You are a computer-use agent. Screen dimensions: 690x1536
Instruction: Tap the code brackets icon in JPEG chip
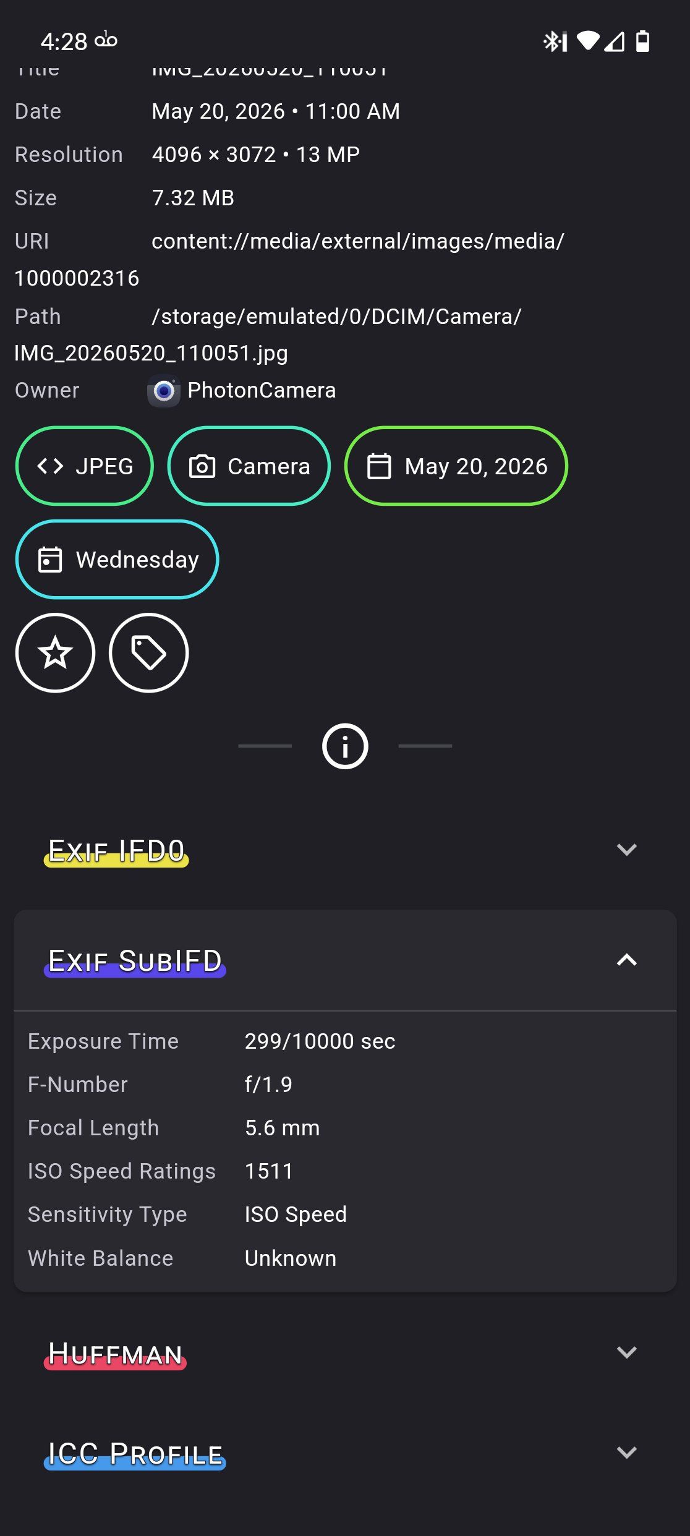pyautogui.click(x=51, y=466)
